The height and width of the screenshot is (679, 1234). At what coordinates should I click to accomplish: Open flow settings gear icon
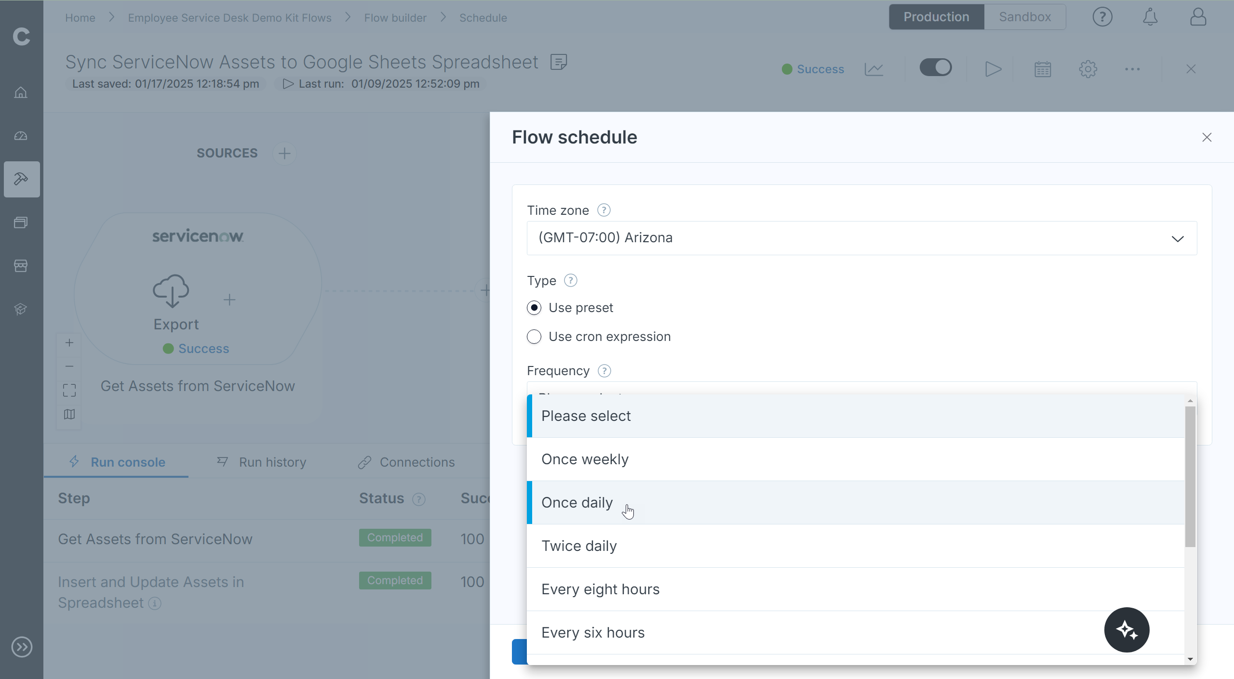[1088, 69]
